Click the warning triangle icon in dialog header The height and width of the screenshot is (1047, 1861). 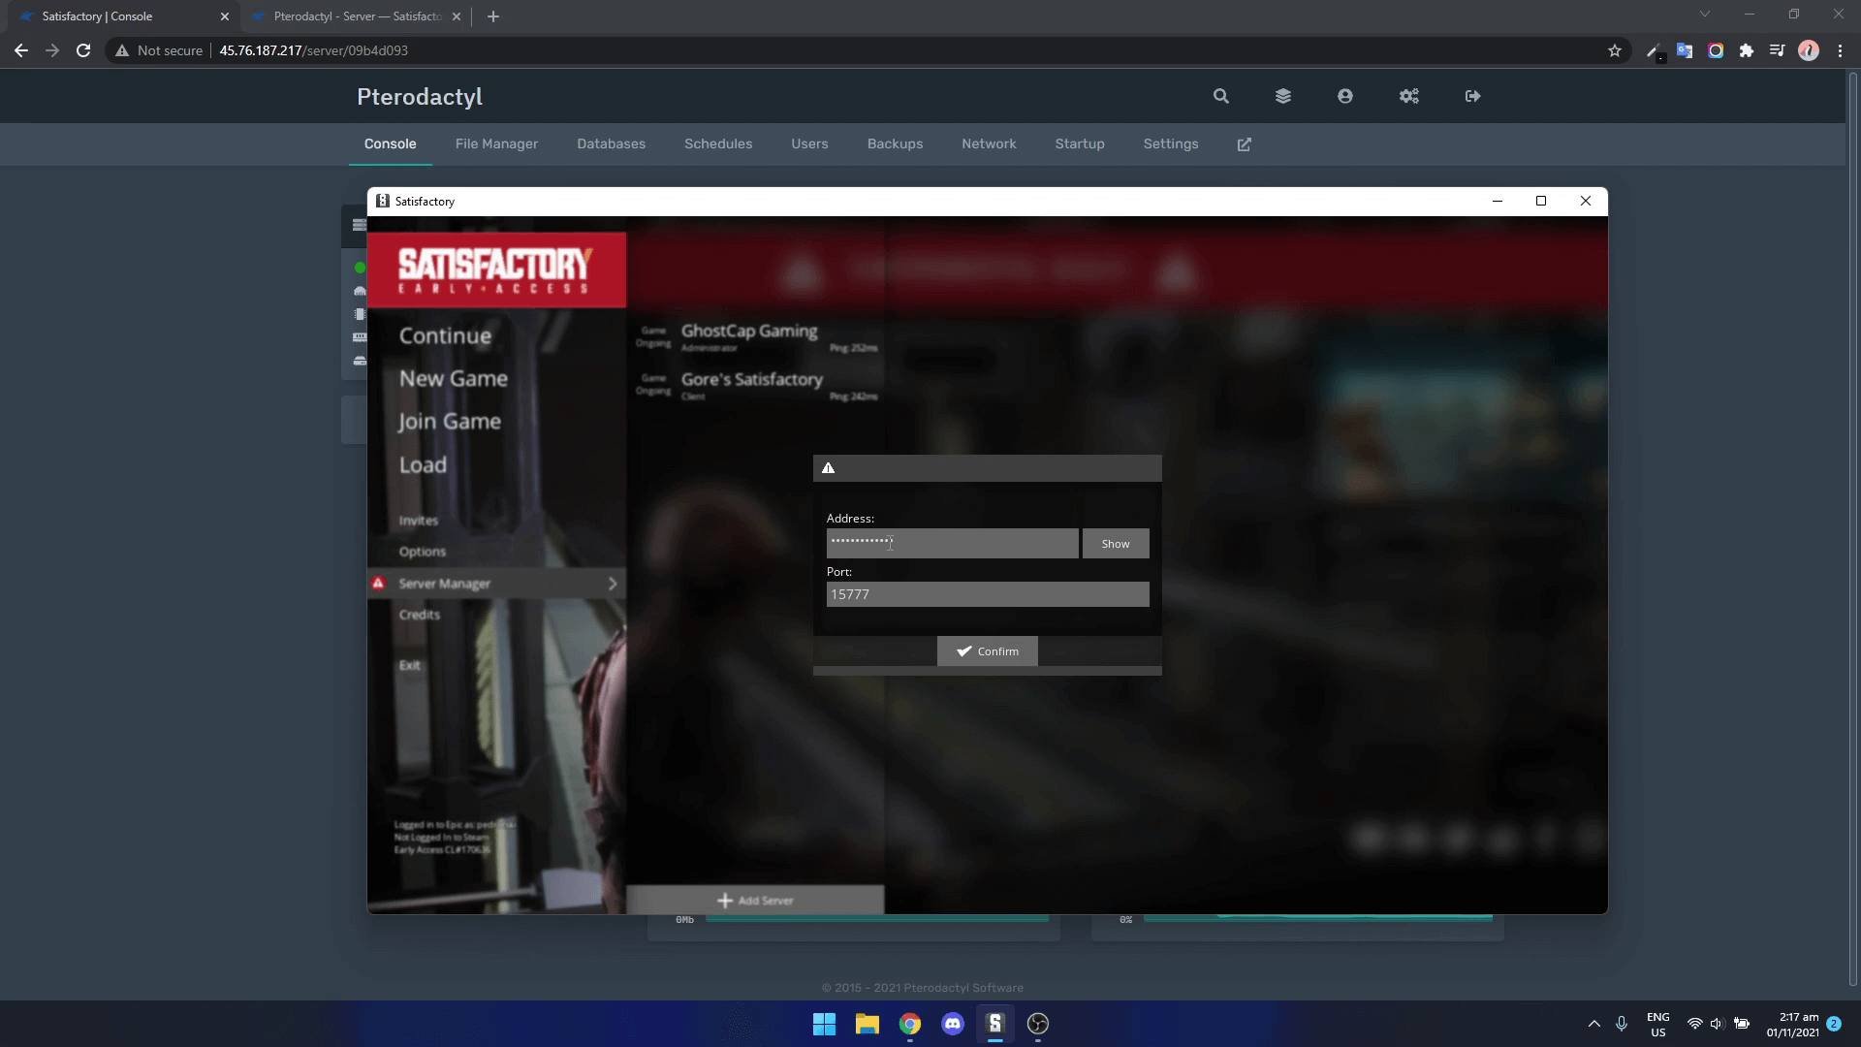[829, 468]
